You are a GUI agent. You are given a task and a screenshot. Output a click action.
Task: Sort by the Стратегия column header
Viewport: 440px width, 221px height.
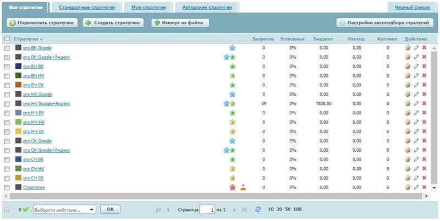coord(28,39)
